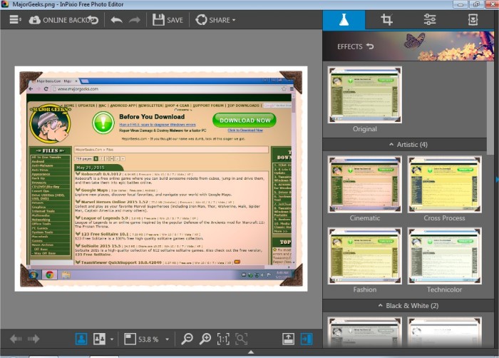Expand the filmstrip with the bottom arrow

(x=251, y=352)
